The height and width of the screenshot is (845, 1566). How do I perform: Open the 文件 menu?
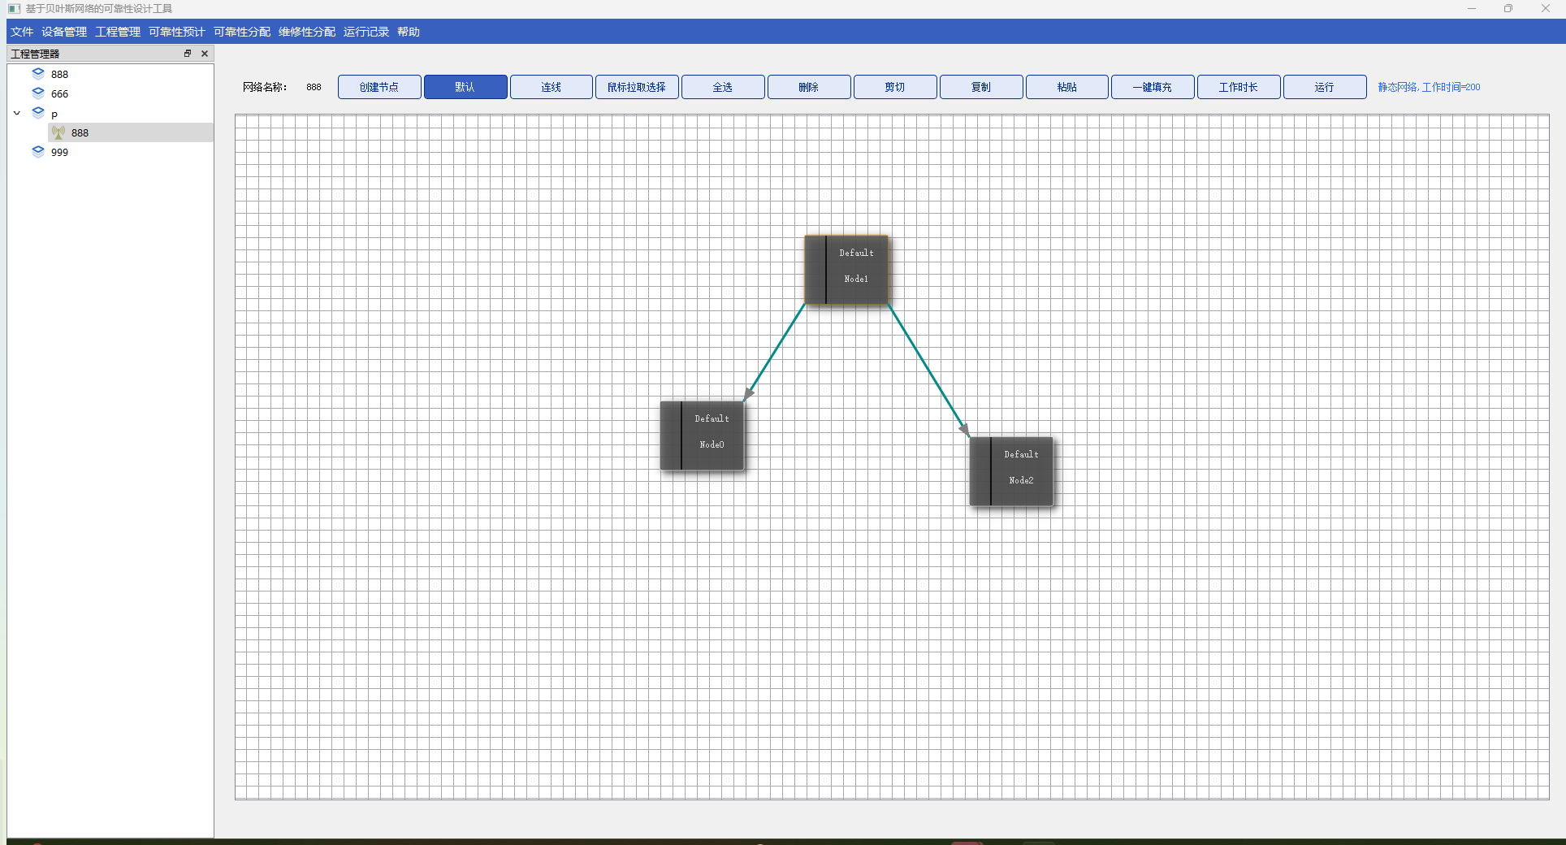(x=22, y=32)
